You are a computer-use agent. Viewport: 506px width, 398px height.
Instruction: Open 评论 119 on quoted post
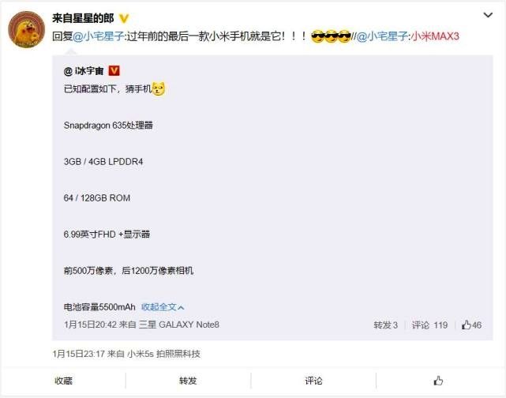pyautogui.click(x=429, y=325)
